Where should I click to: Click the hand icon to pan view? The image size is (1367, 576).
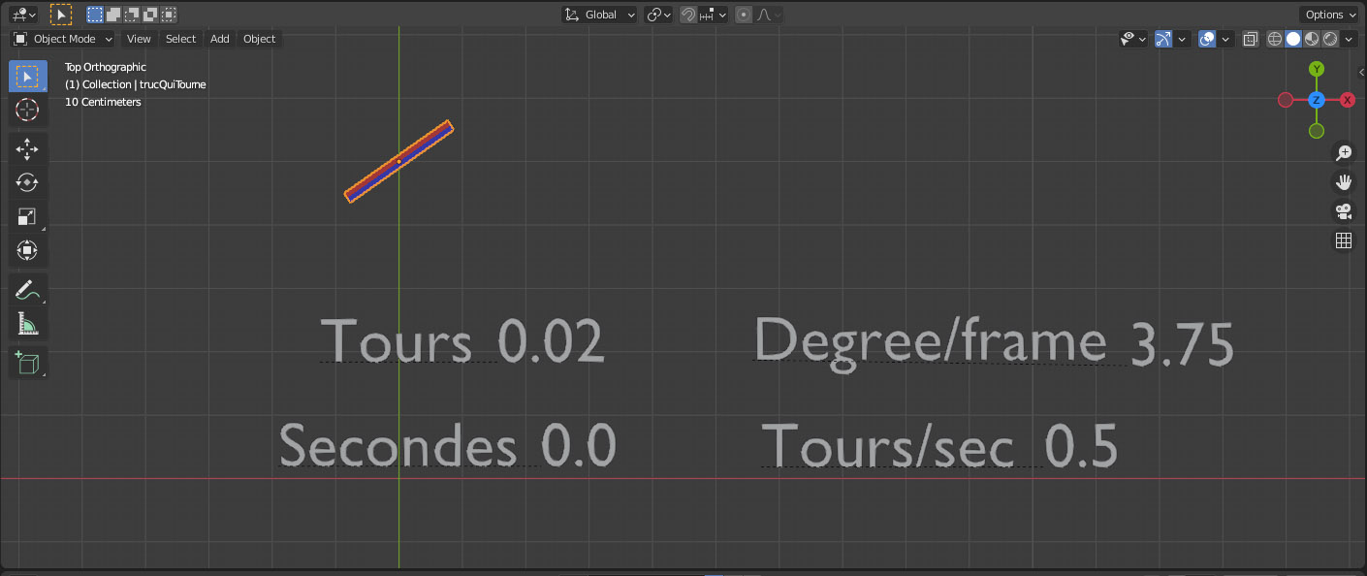(1344, 182)
